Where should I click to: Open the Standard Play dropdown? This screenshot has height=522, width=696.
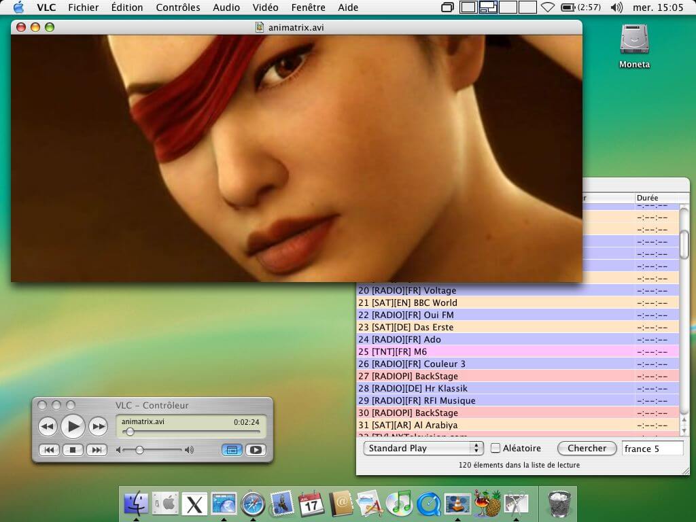point(421,448)
